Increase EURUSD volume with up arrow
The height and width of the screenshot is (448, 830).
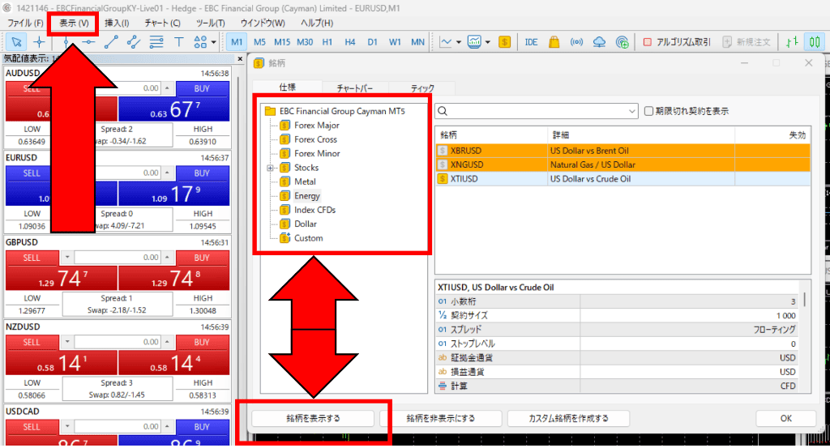coord(167,173)
